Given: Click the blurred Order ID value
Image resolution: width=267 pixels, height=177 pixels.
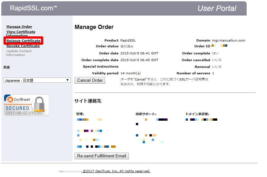Looking at the screenshot, I should [220, 46].
